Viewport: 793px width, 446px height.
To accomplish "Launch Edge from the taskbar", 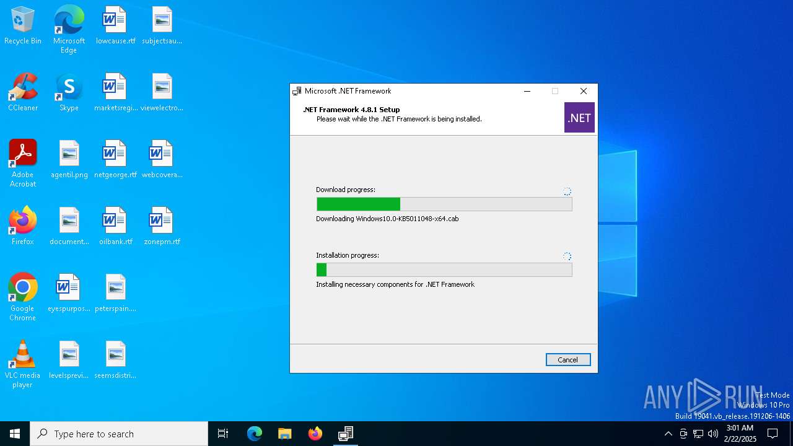I will coord(255,434).
